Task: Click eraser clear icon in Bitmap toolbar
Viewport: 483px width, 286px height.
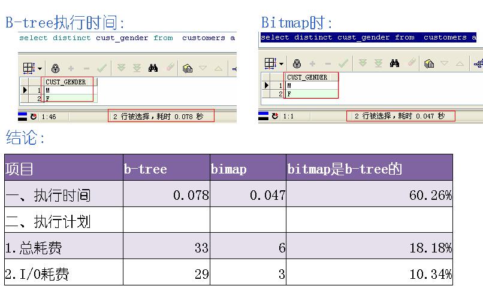Action: 412,62
